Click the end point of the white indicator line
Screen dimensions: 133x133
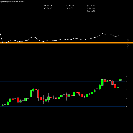[x=120, y=34]
